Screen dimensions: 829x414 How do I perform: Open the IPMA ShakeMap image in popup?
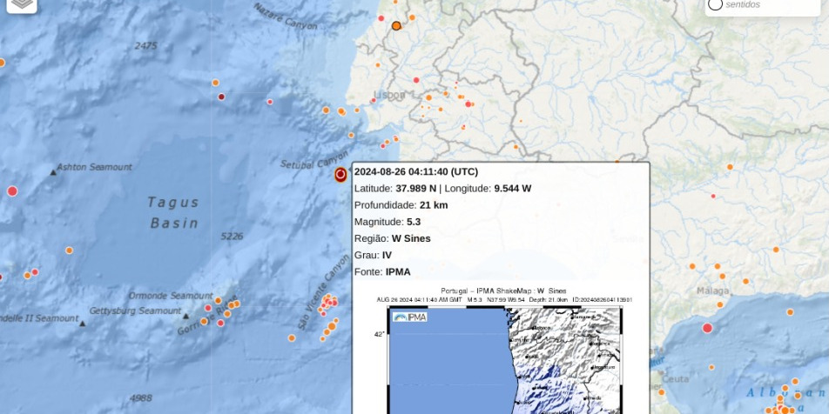tap(504, 357)
